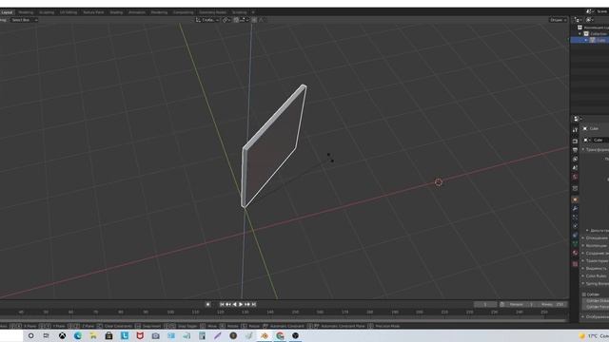609x342 pixels.
Task: Jump to the previous keyframe
Action: tap(228, 304)
